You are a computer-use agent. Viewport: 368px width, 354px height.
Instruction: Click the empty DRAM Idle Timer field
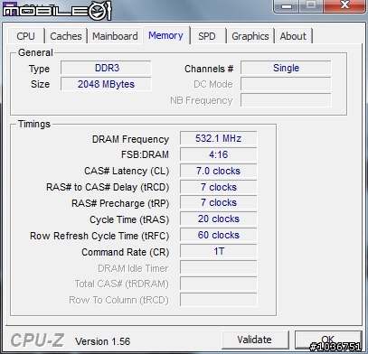point(219,267)
